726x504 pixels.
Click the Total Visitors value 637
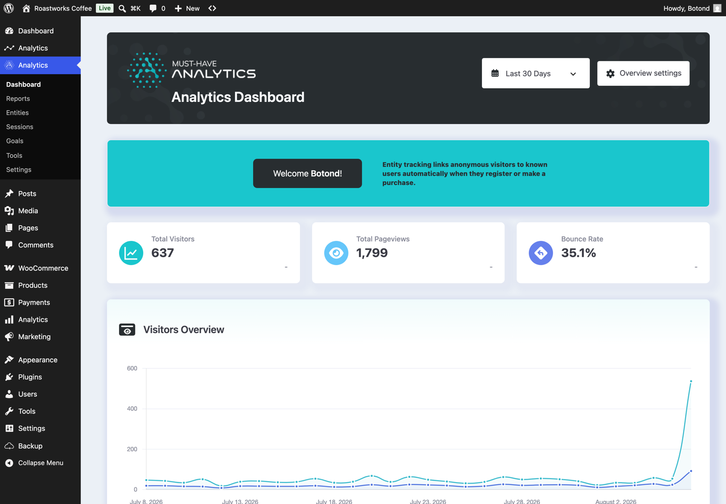click(x=162, y=253)
